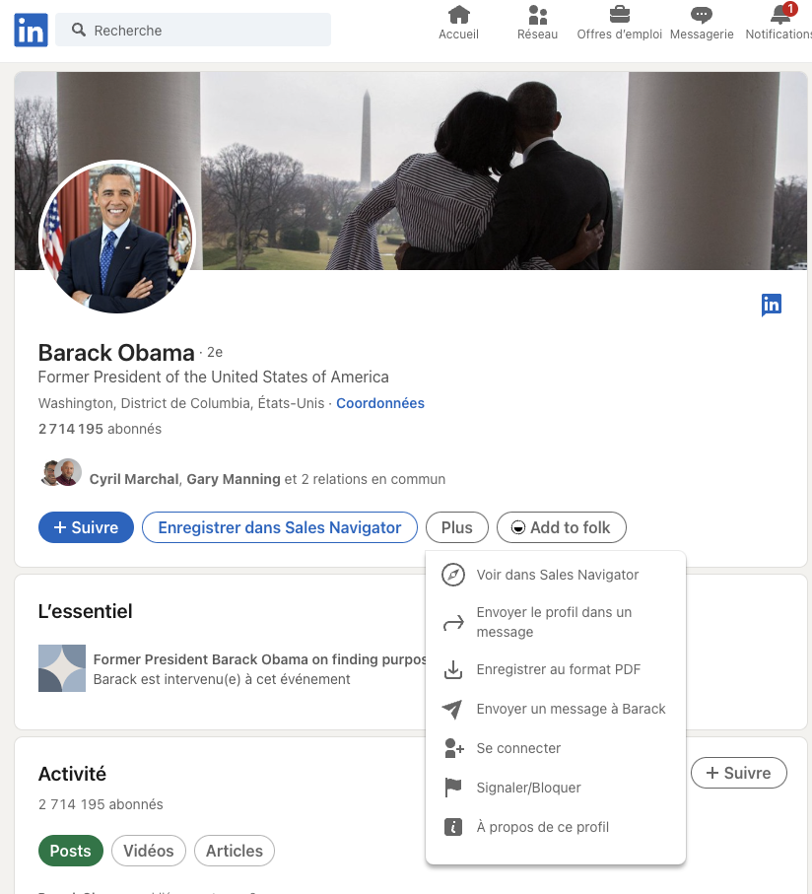
Task: Click the mutual connections avatars
Action: tap(61, 473)
